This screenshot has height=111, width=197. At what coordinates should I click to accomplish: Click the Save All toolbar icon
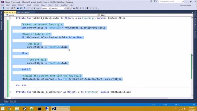point(21,8)
